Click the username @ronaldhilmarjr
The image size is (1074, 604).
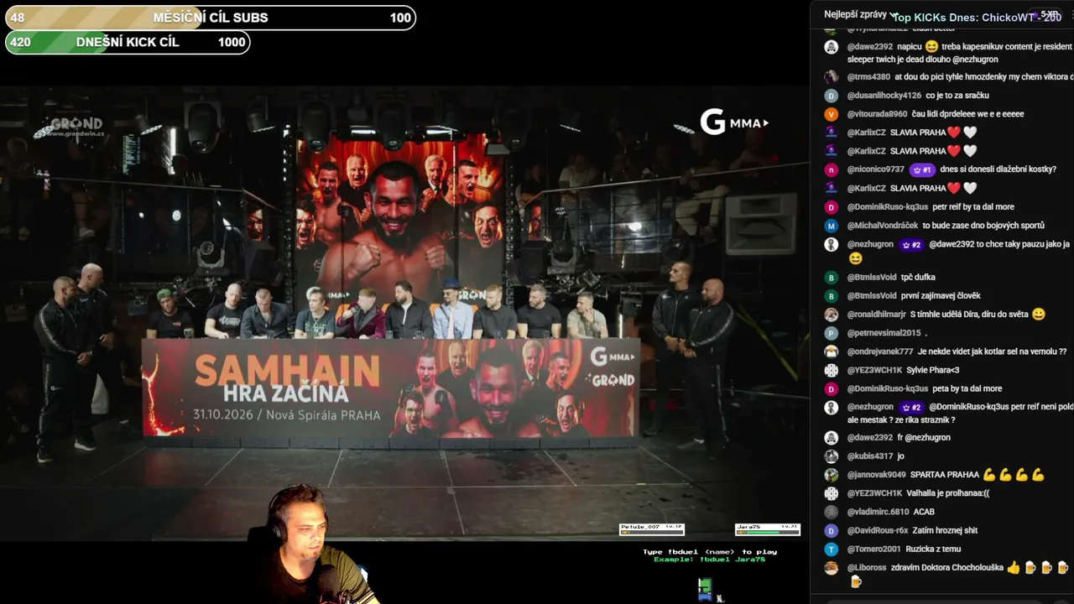(877, 315)
